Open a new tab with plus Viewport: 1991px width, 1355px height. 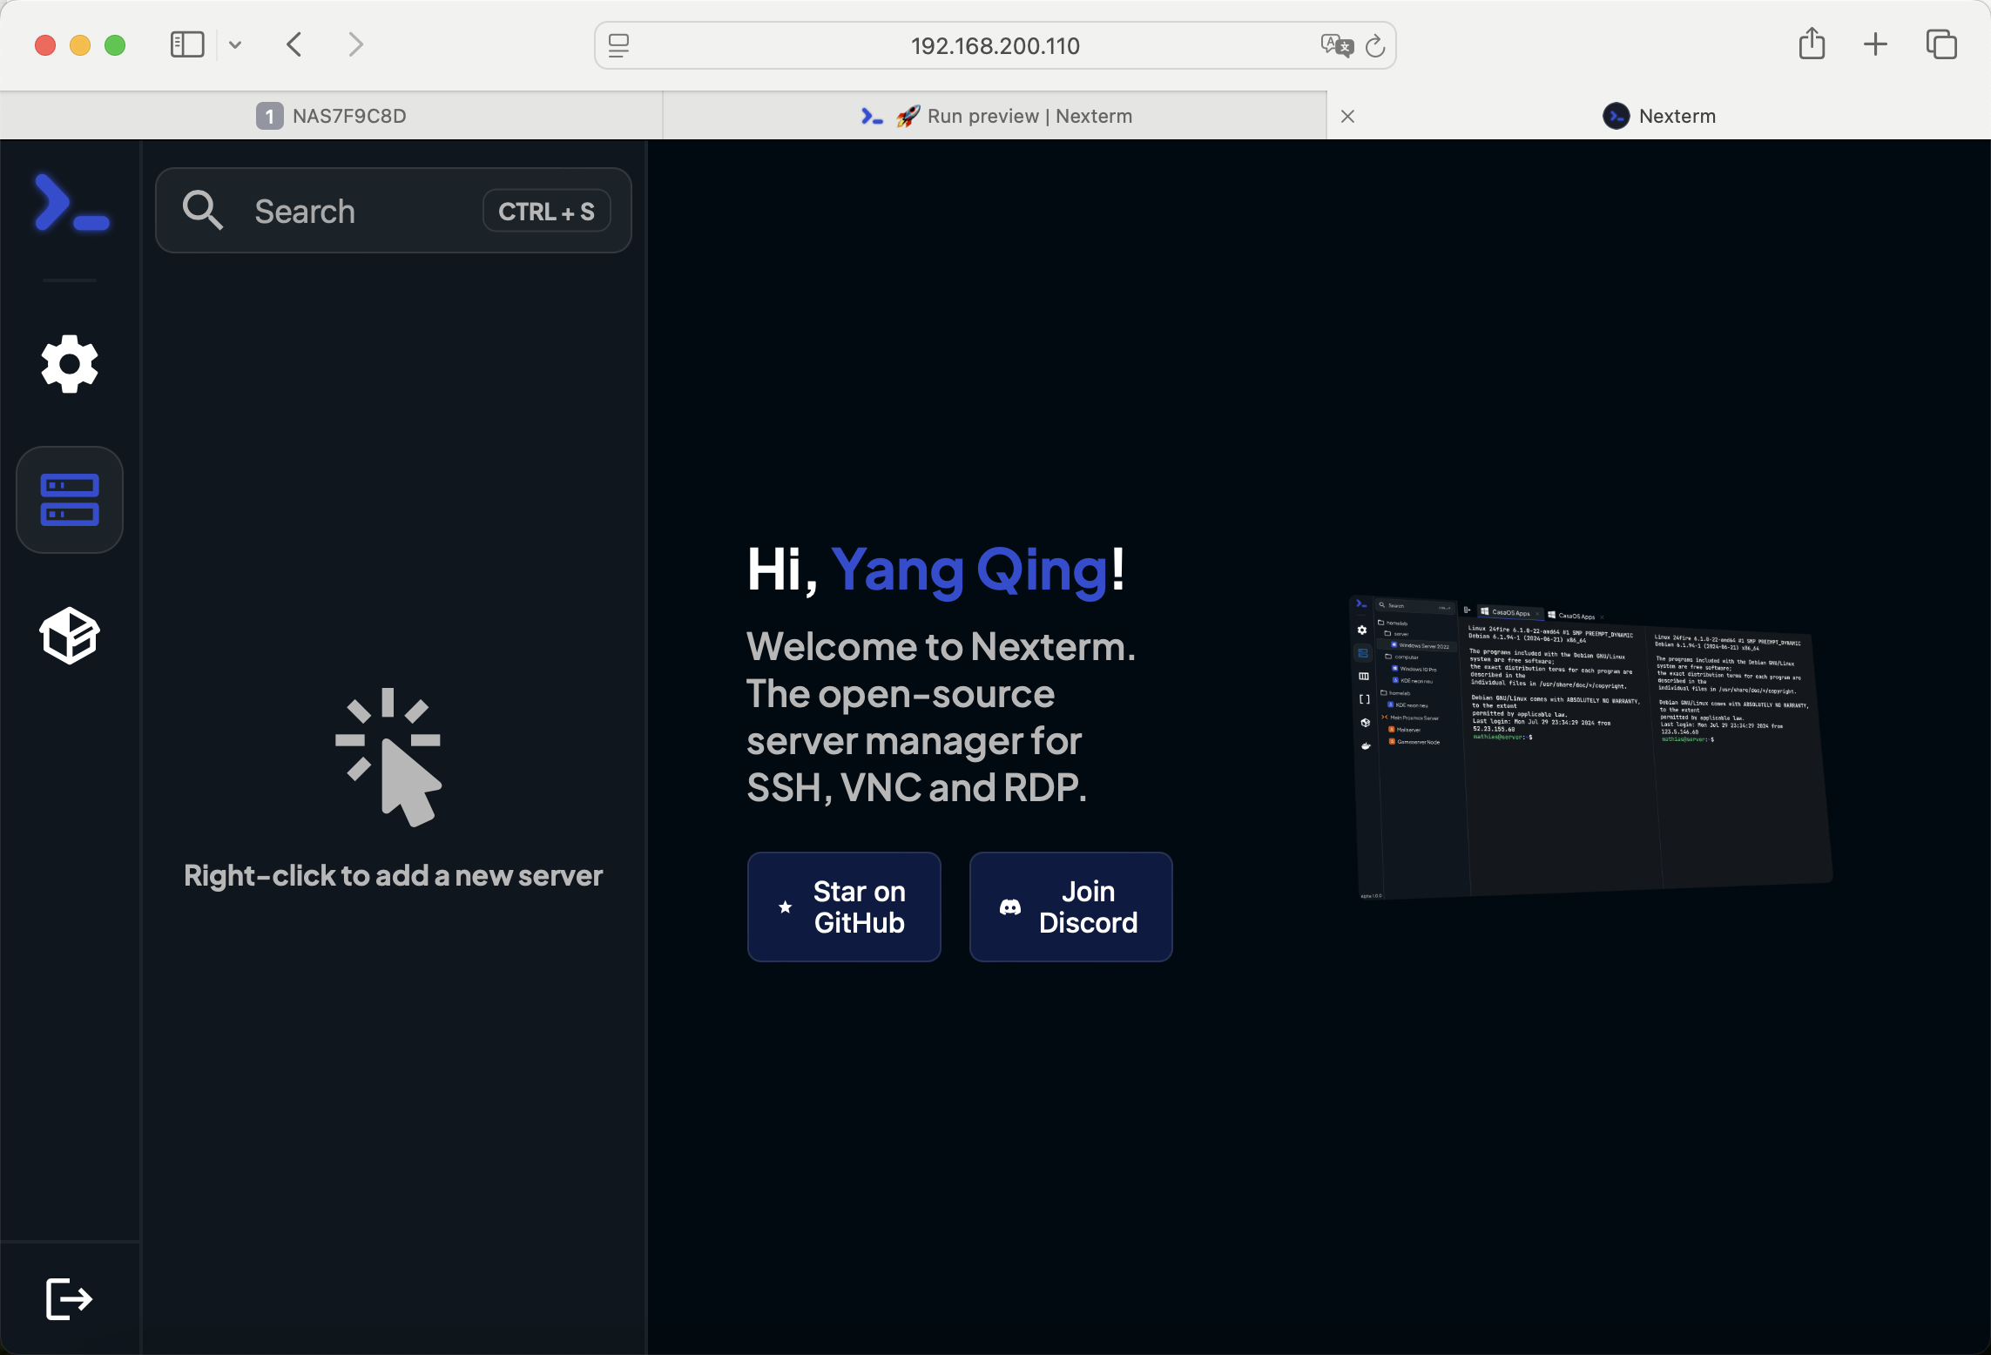(1875, 44)
